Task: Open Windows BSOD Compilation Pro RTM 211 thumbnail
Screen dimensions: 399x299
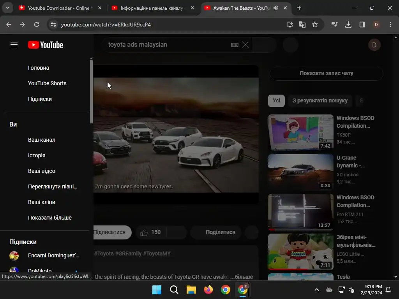Action: point(300,212)
